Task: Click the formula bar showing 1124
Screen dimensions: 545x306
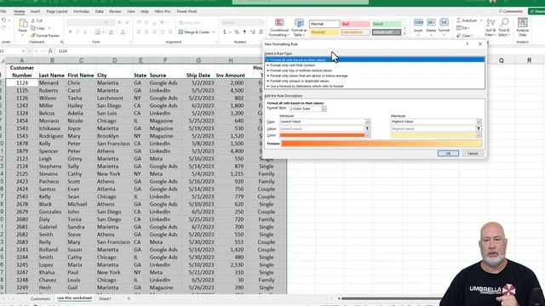Action: click(x=160, y=51)
